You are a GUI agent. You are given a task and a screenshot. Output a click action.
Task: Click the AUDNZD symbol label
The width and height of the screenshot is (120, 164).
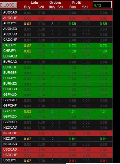coord(10,29)
